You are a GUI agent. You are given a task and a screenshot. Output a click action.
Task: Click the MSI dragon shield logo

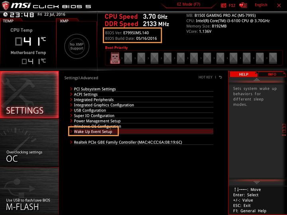tap(6, 6)
